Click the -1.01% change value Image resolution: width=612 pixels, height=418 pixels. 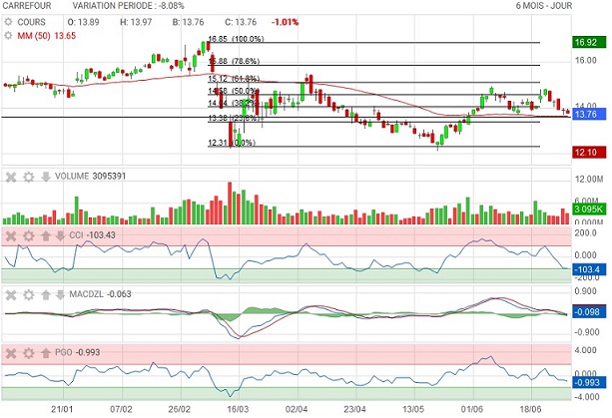[285, 22]
